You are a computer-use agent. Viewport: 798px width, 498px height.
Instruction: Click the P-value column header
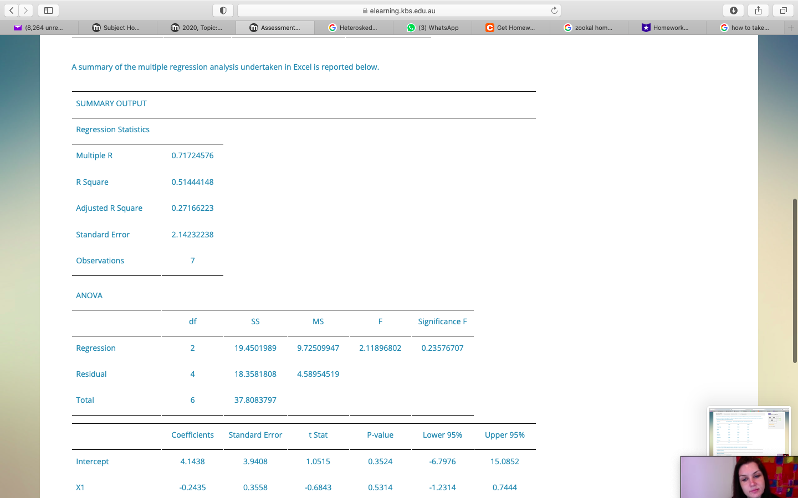coord(380,435)
